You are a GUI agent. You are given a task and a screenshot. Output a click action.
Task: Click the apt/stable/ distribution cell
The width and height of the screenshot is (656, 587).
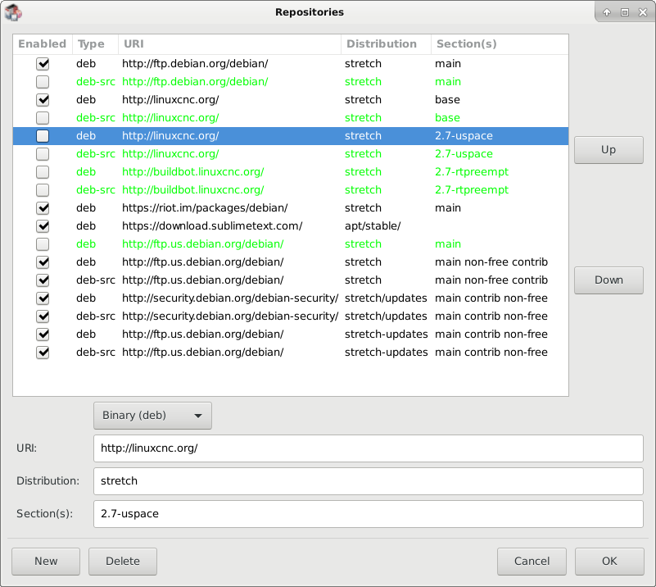[373, 226]
